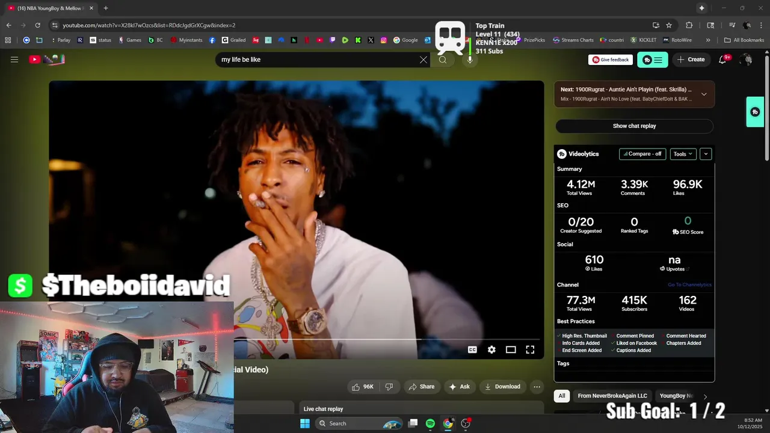
Task: Show hidden bookmarks with double chevron
Action: pos(708,40)
